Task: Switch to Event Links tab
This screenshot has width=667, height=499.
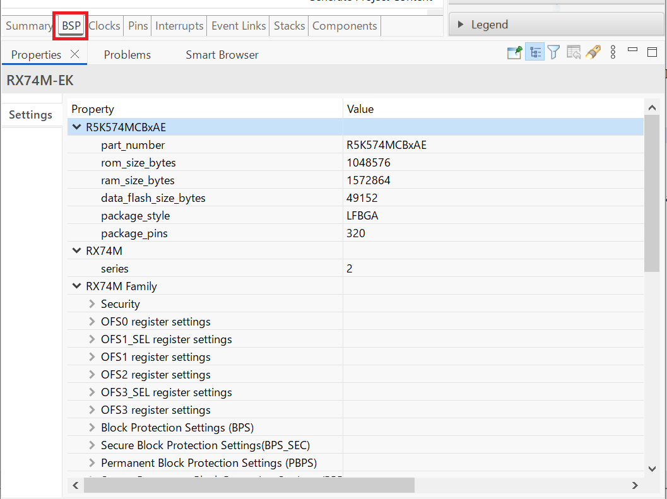Action: [x=239, y=26]
